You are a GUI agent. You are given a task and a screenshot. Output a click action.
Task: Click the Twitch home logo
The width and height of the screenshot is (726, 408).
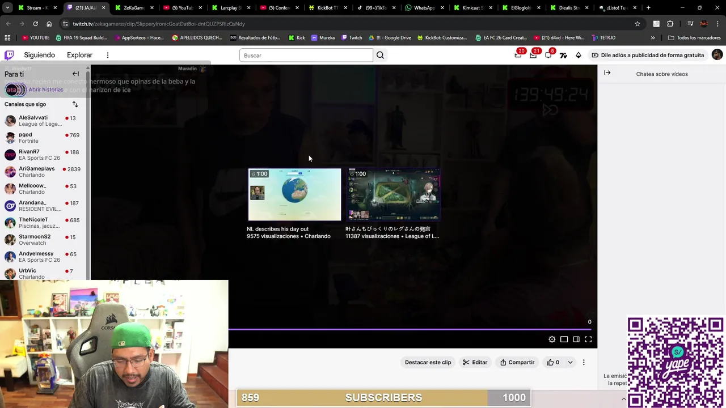coord(9,55)
